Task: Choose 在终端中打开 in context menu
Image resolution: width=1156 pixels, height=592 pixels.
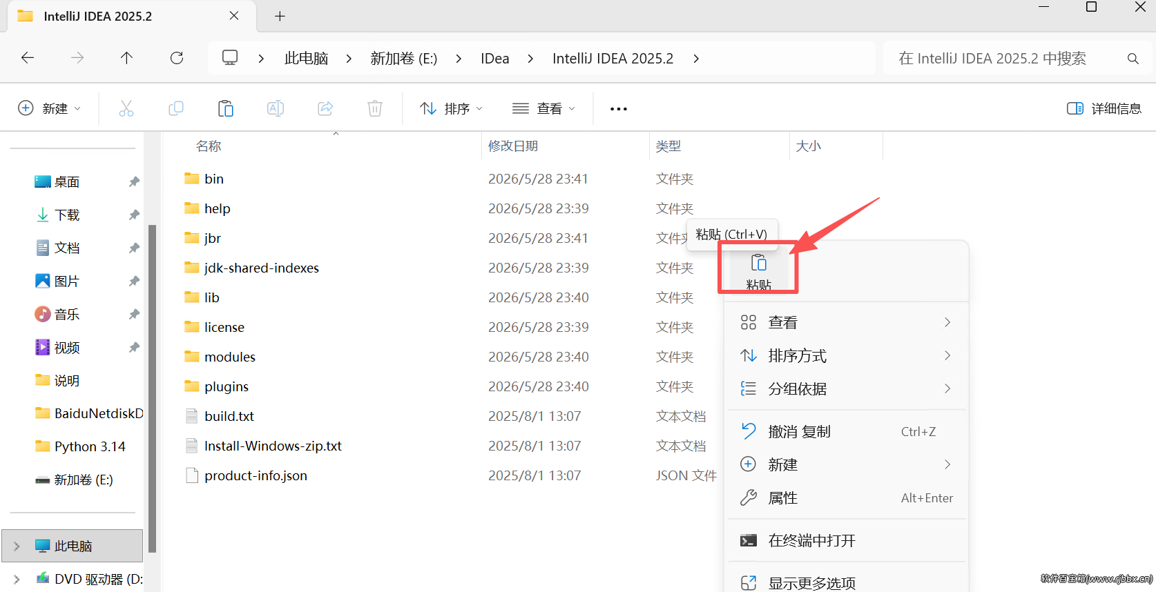Action: point(847,540)
